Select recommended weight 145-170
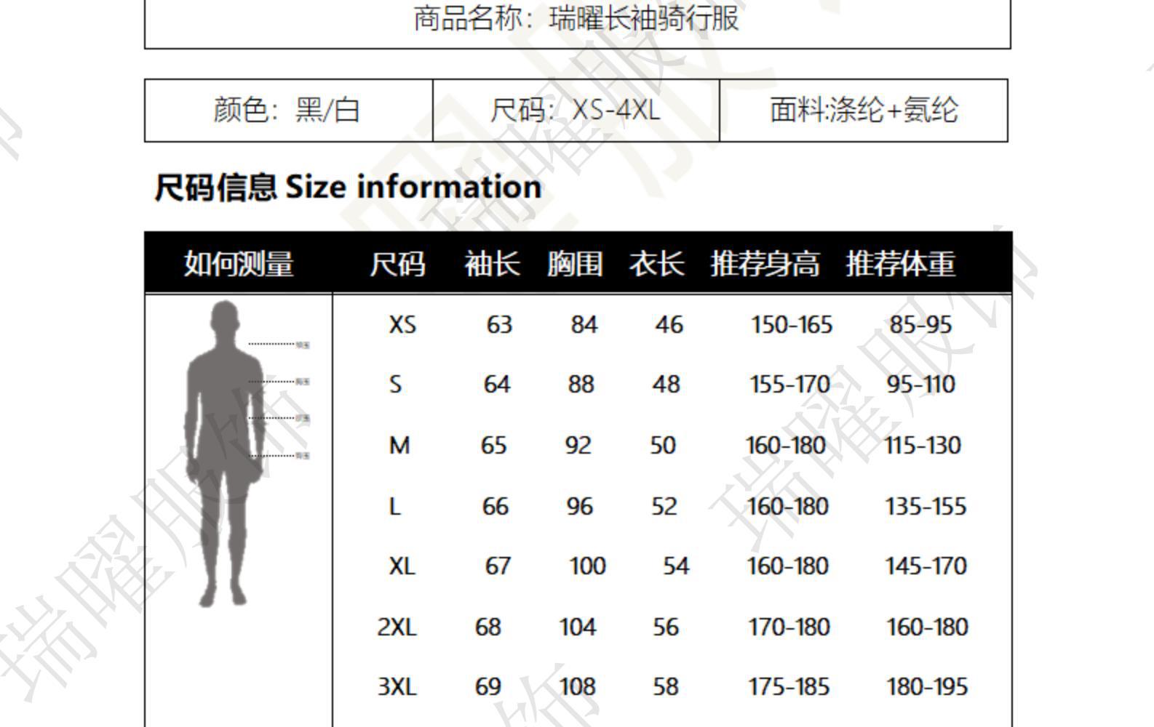Screen dimensions: 1154x727 coord(926,566)
